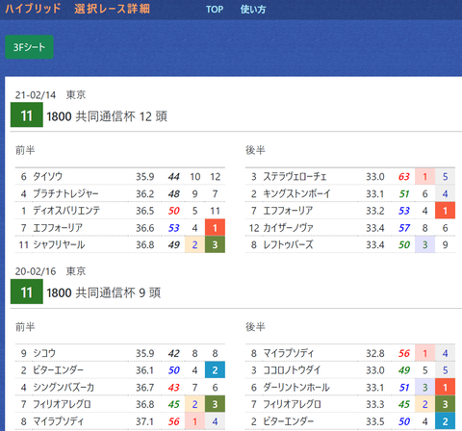The image size is (462, 431).
Task: Select race number 11 badge for 21-02/14
Action: pos(27,114)
